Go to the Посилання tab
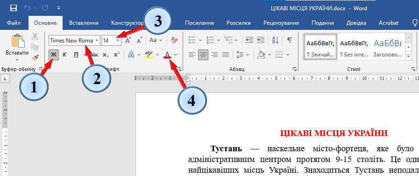 pyautogui.click(x=199, y=23)
